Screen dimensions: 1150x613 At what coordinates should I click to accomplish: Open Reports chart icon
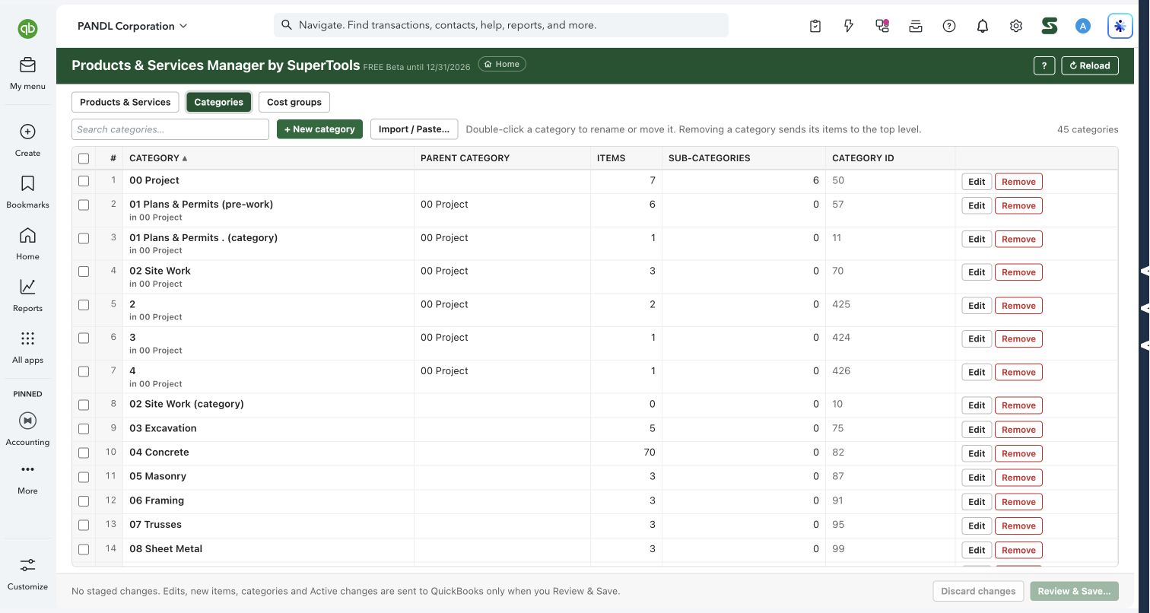pos(27,287)
